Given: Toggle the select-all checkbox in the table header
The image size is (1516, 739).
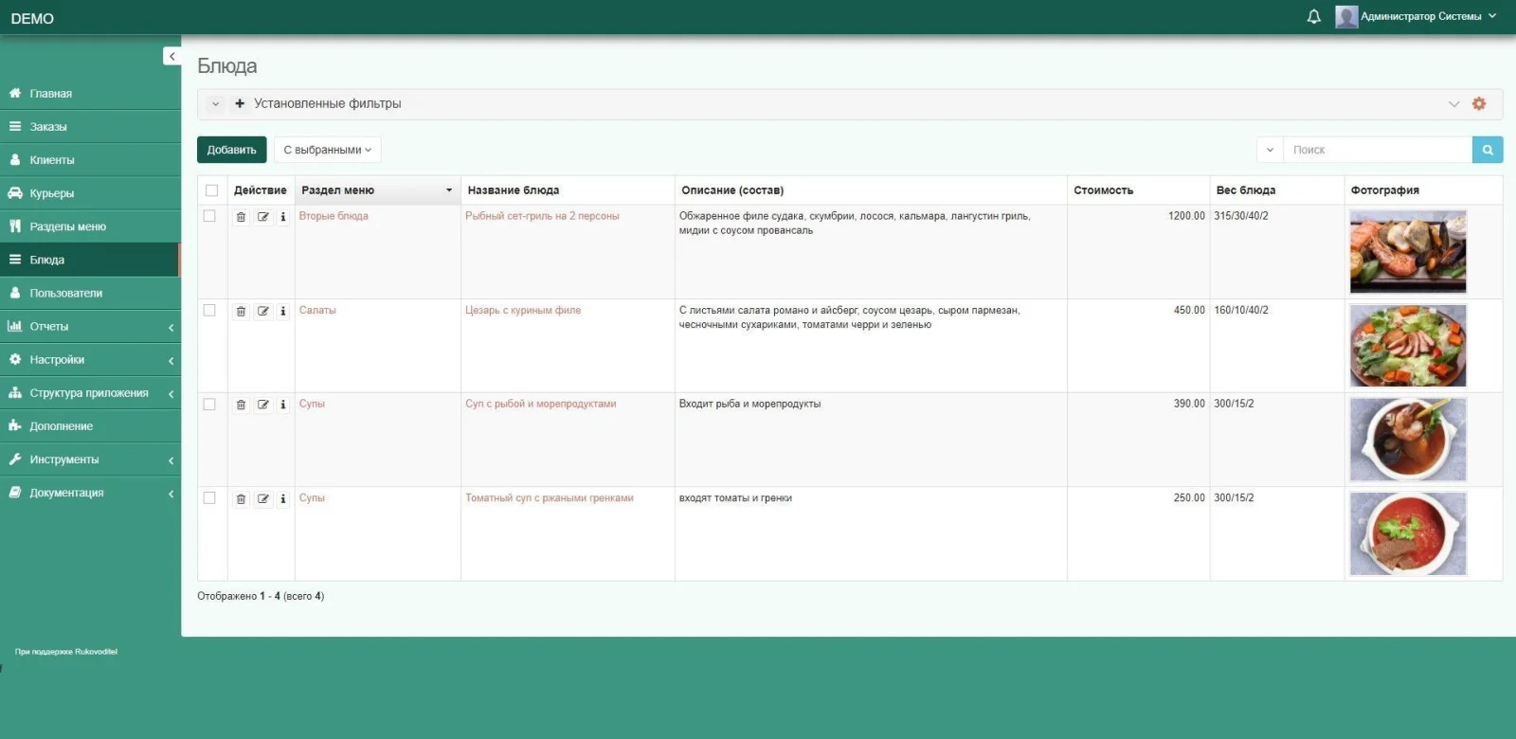Looking at the screenshot, I should click(x=211, y=190).
